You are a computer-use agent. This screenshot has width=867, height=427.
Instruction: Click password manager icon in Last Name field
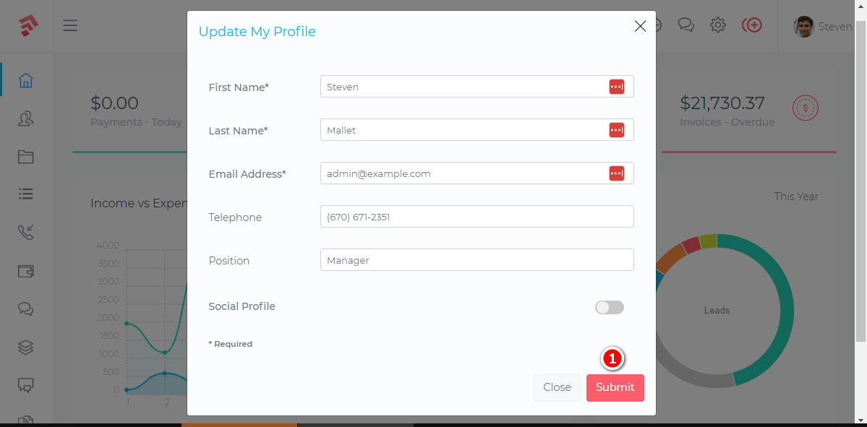[x=616, y=130]
